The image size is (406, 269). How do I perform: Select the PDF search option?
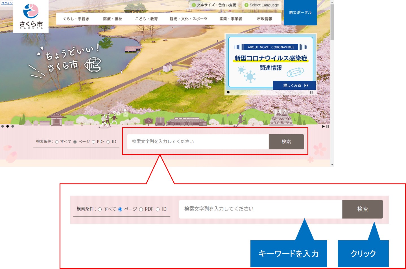[x=93, y=142]
